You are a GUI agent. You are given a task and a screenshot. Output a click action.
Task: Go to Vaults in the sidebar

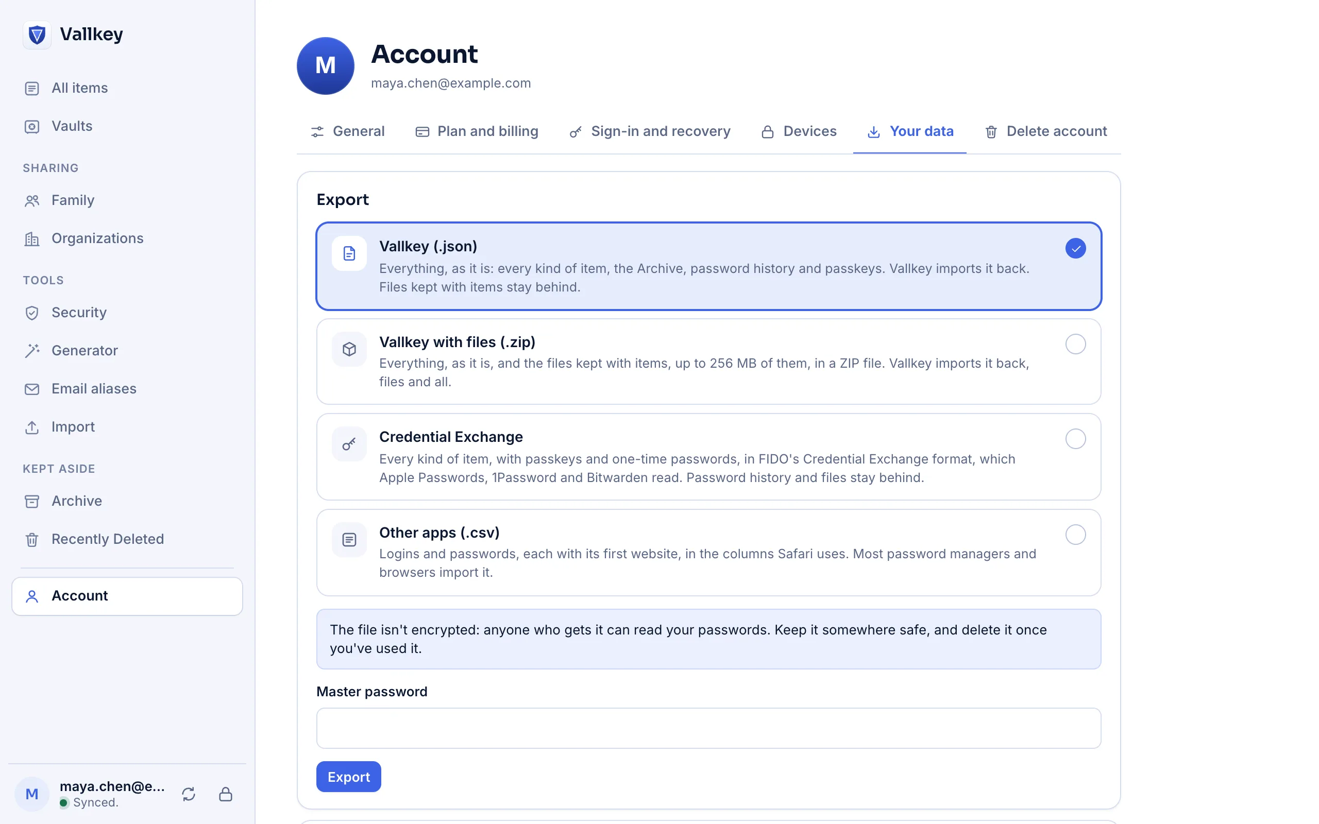(x=127, y=127)
